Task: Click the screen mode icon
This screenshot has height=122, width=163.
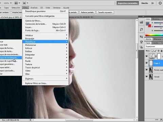Action: tap(24, 3)
